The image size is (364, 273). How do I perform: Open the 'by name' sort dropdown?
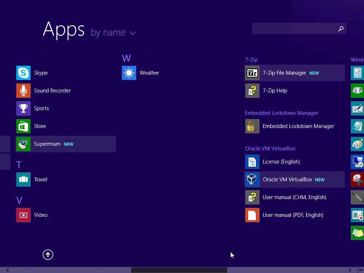pos(113,32)
